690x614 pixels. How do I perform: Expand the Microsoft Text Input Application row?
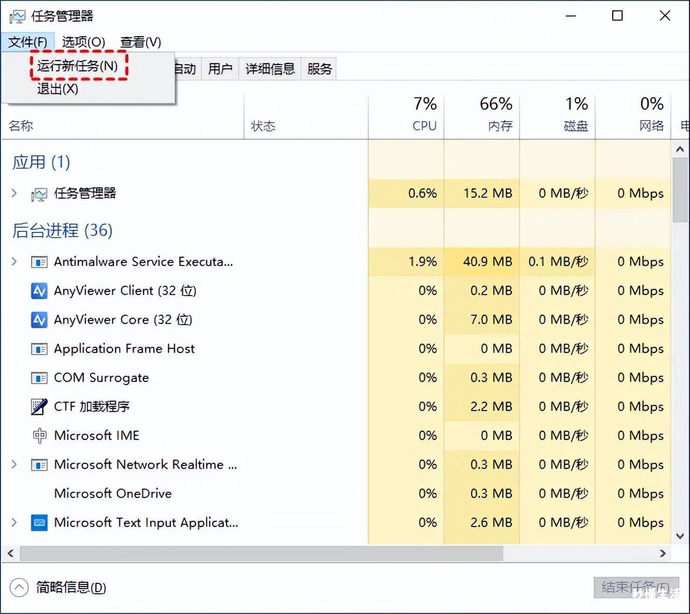[14, 523]
